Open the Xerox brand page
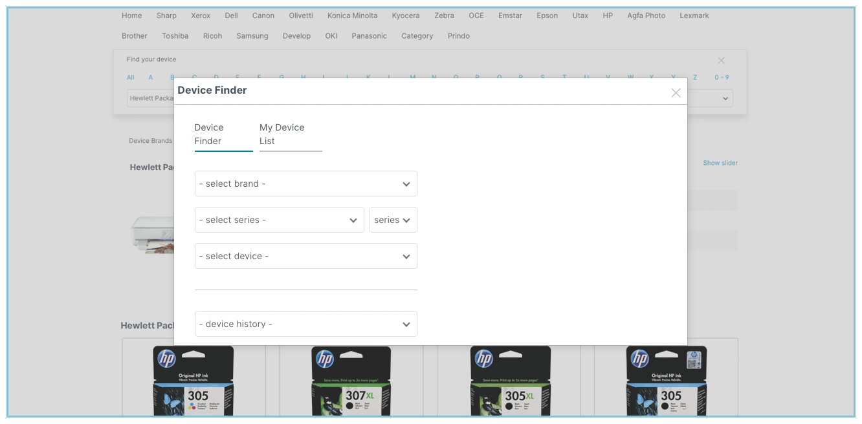Screen dimensions: 862x424 [x=201, y=16]
